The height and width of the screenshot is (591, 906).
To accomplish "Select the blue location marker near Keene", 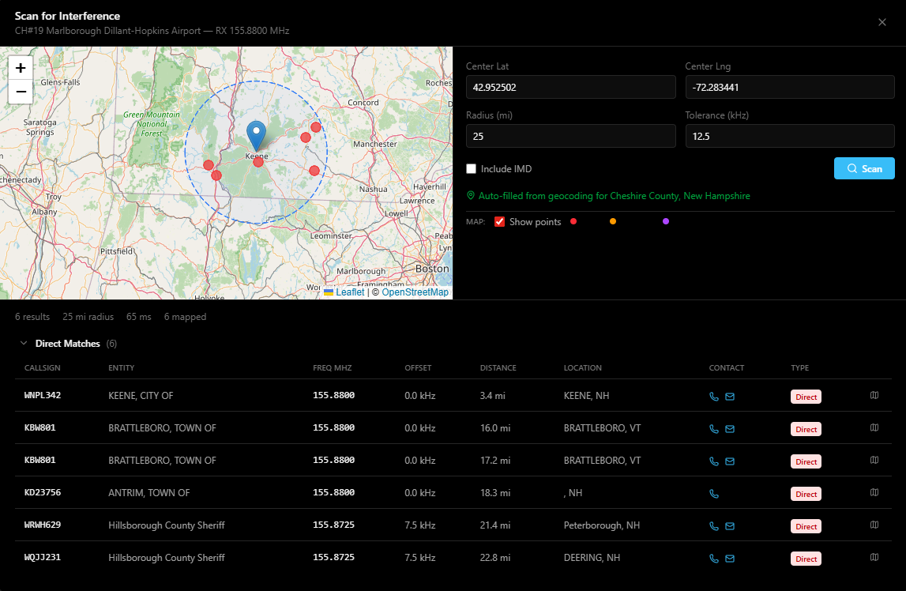I will point(255,136).
